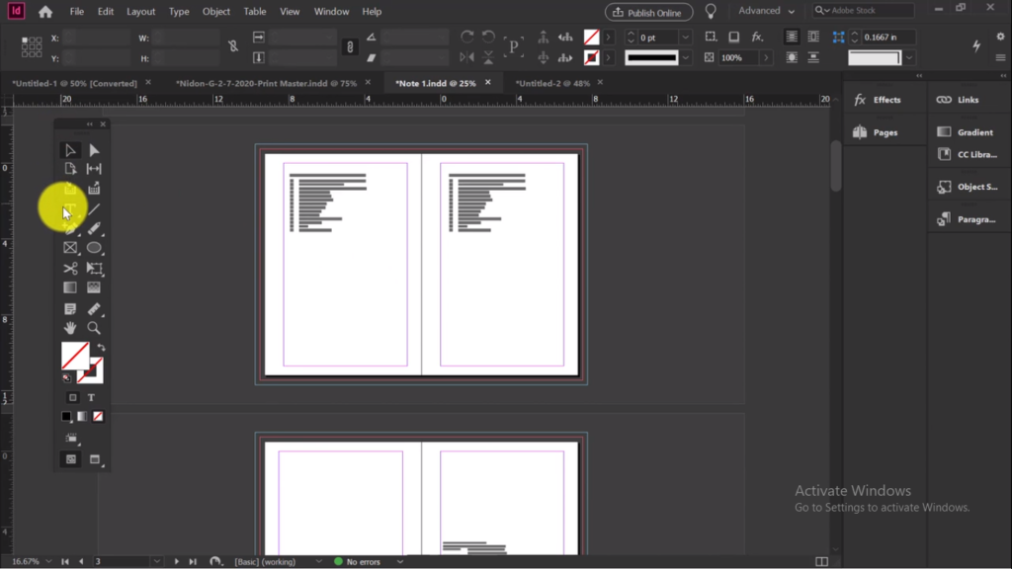Select the Zoom tool
The image size is (1012, 569).
tap(94, 328)
